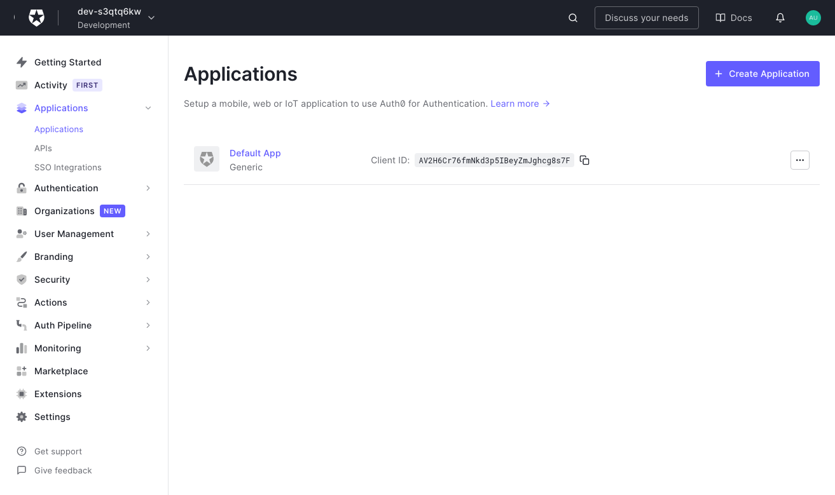
Task: Click the FIRST badge beside Activity
Action: coord(87,85)
